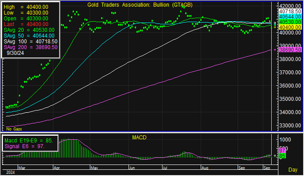The width and height of the screenshot is (304, 176).
Task: Click the Mar label on time axis
Action: (x=22, y=168)
